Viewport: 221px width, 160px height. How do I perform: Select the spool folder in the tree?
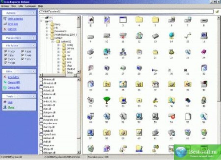[69, 59]
